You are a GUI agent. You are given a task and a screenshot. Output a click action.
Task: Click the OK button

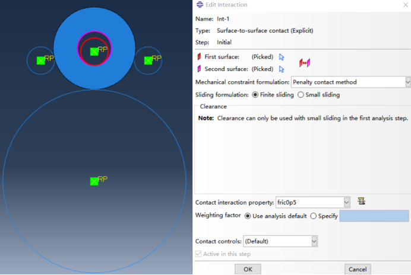[x=248, y=269]
